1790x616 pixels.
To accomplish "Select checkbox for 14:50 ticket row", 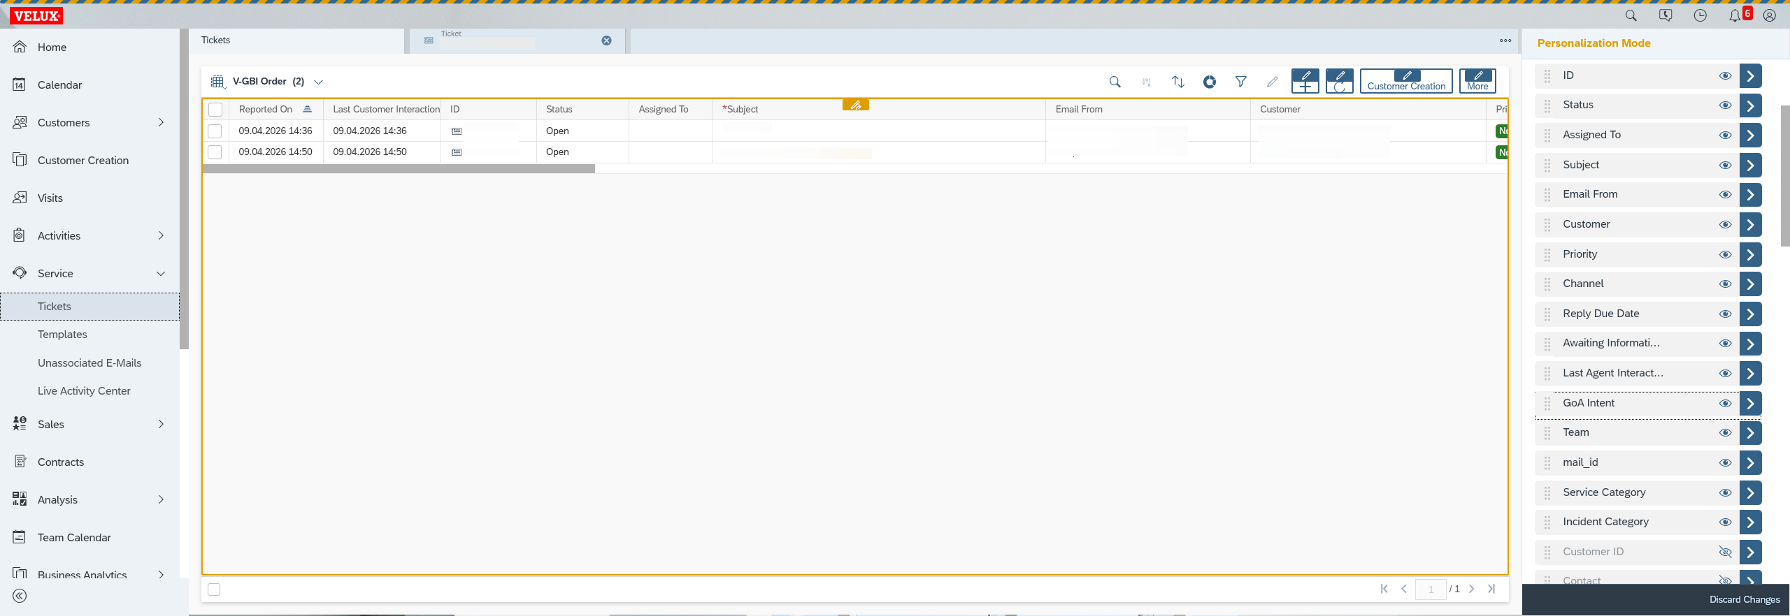I will click(x=215, y=152).
